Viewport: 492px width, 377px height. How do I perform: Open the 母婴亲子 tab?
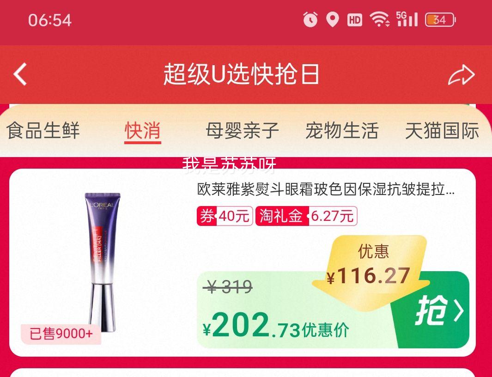[x=243, y=131]
